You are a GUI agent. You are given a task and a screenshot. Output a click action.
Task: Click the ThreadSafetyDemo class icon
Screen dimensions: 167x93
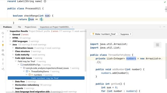[27, 71]
